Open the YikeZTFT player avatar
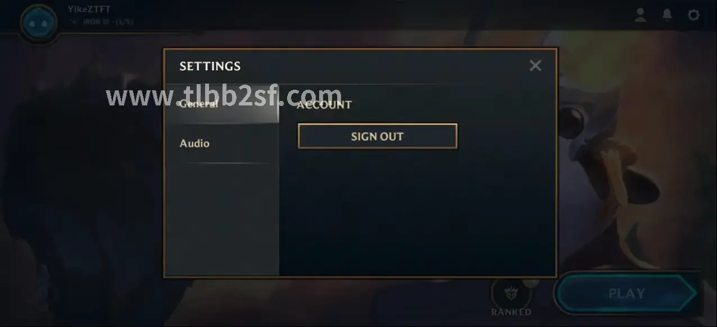717x327 pixels. [38, 22]
